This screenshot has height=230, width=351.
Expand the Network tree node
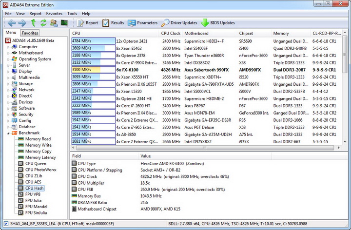8,90
